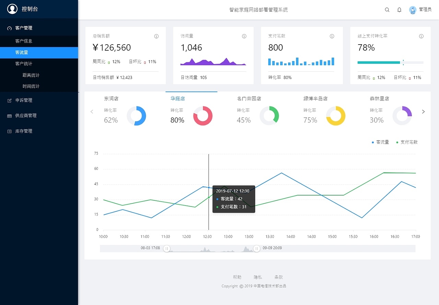Switch to the 华庭店 tab
439x305 pixels.
pos(178,99)
